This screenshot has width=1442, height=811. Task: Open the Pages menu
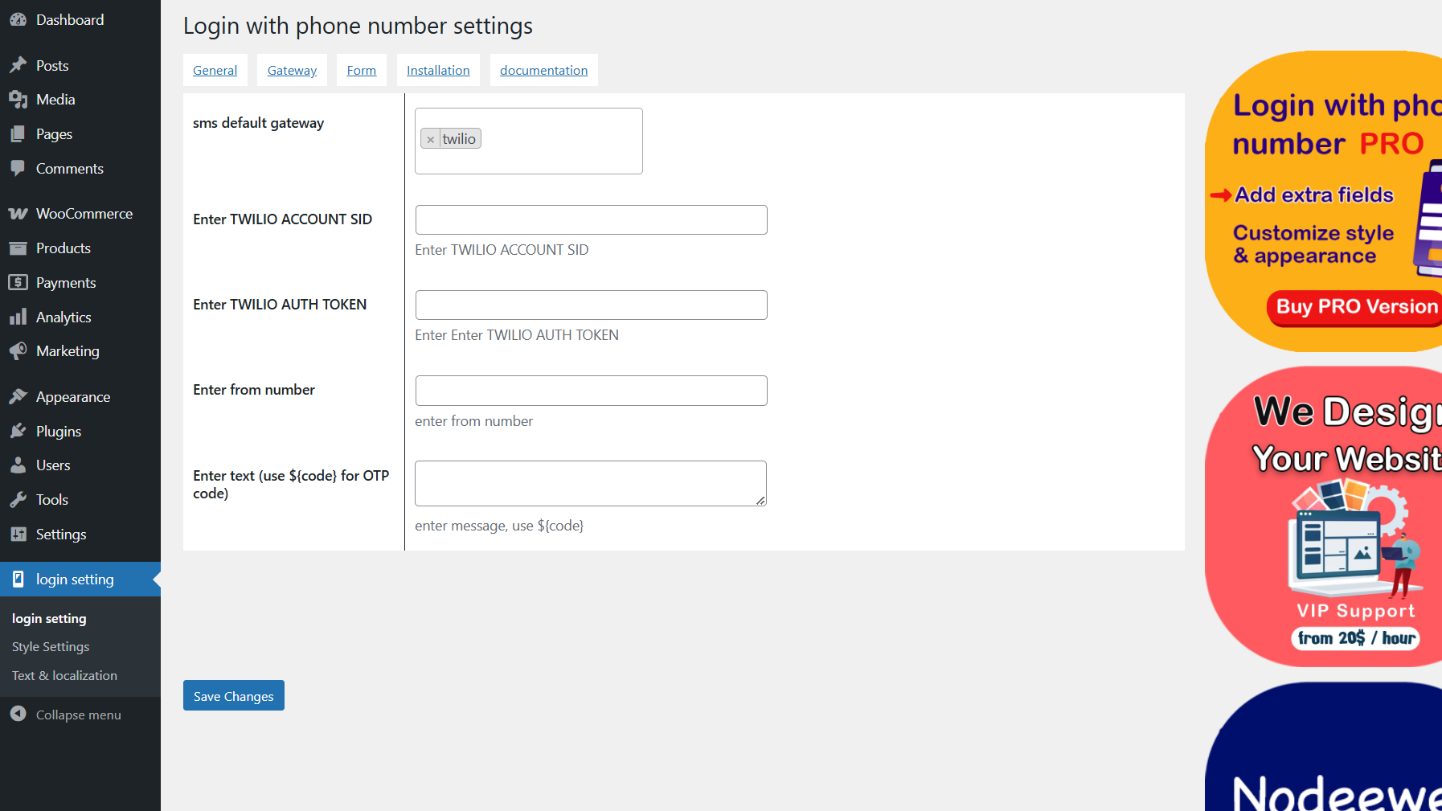point(80,134)
